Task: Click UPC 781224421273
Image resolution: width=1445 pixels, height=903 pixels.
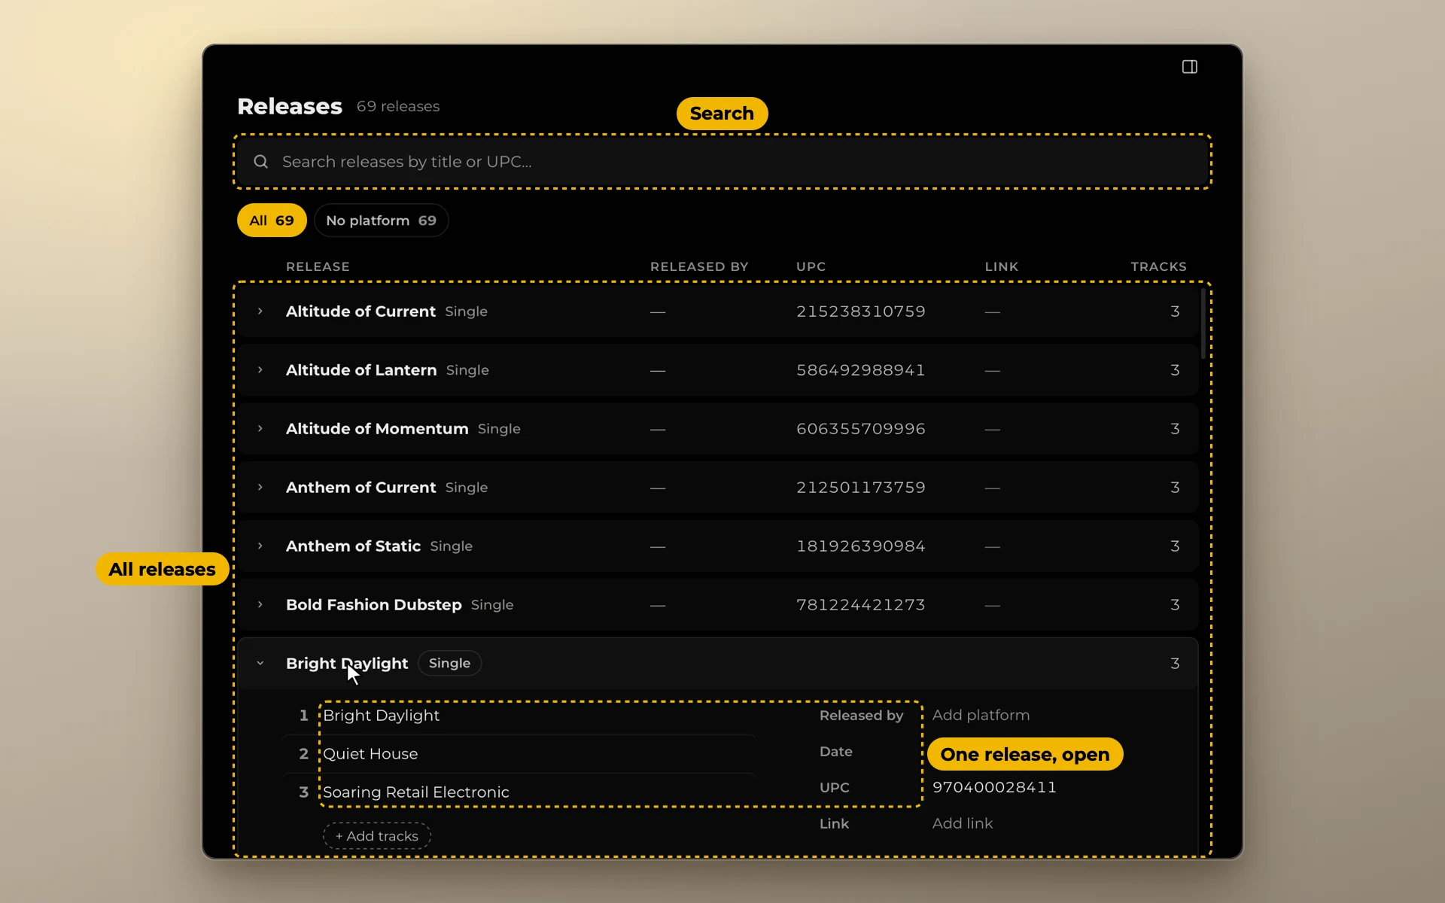Action: tap(861, 605)
